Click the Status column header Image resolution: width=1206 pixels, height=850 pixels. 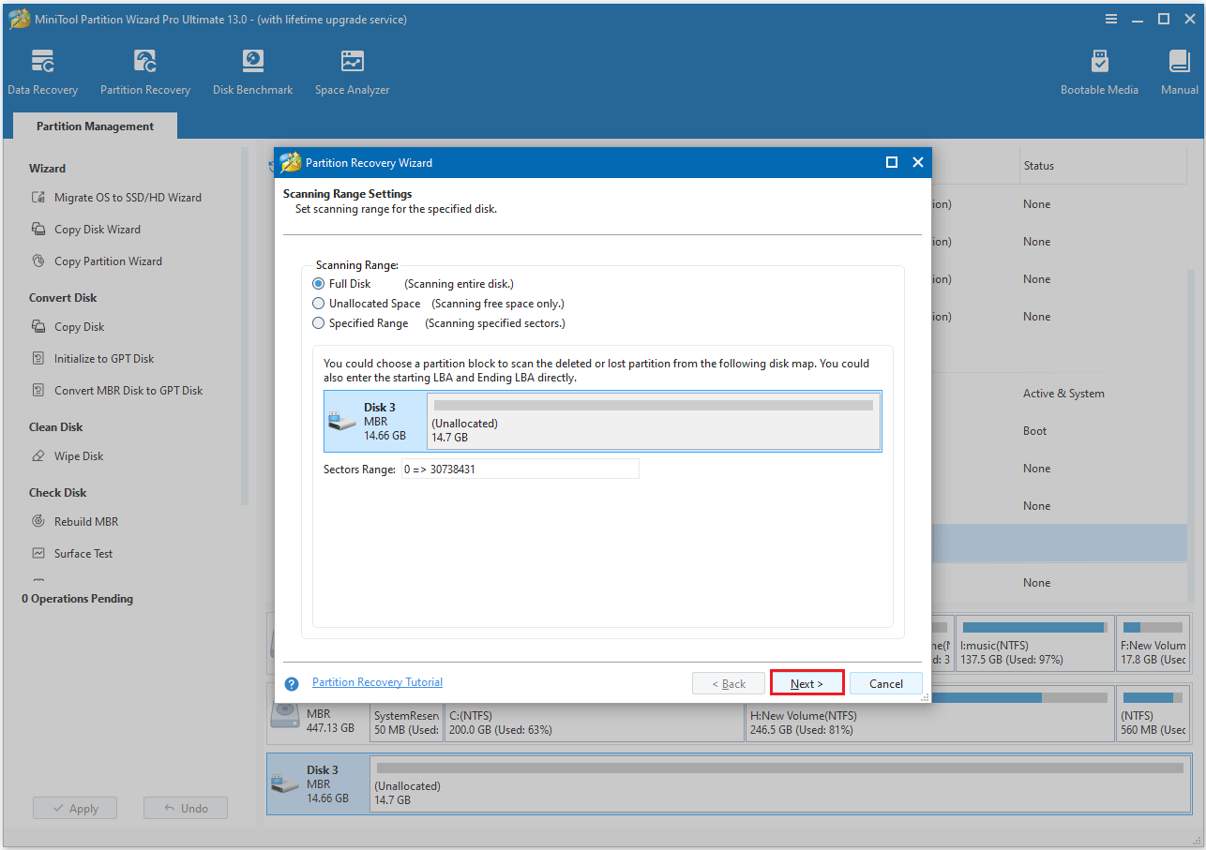tap(1038, 166)
